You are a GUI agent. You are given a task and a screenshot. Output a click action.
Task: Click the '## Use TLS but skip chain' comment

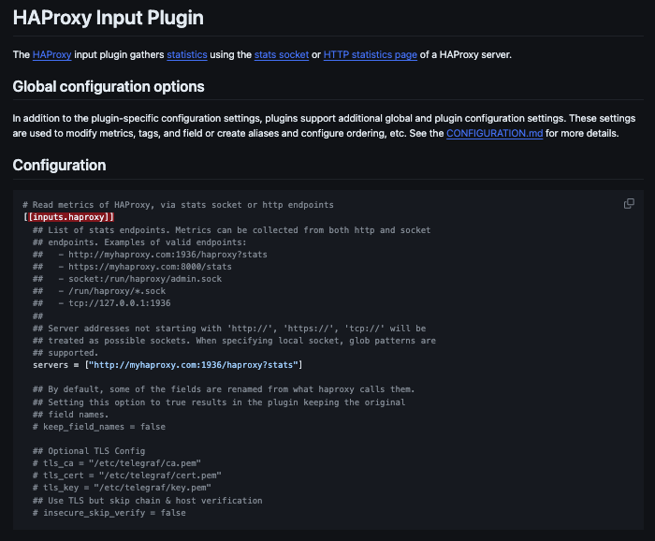(148, 501)
